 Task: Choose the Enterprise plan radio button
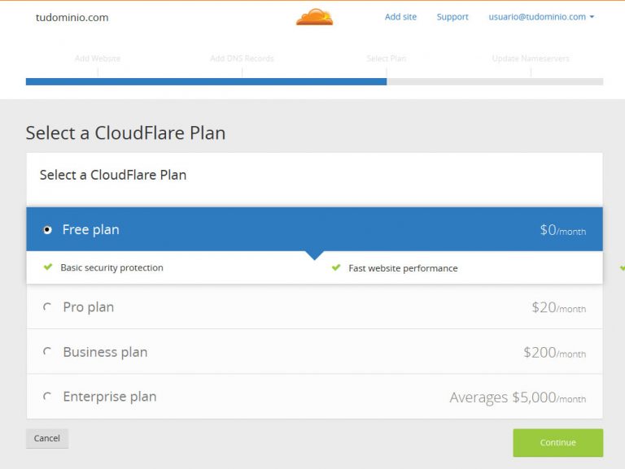(47, 397)
